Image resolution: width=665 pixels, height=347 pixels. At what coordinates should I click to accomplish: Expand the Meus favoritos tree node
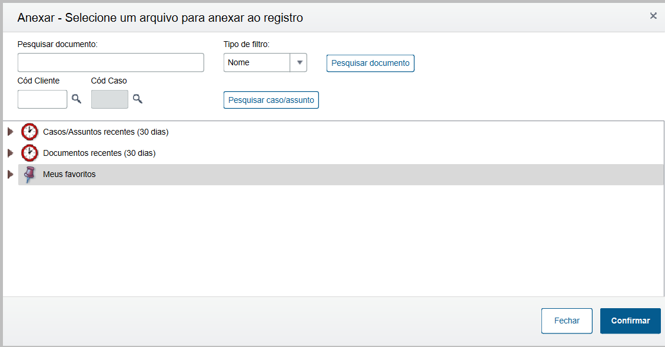click(10, 174)
